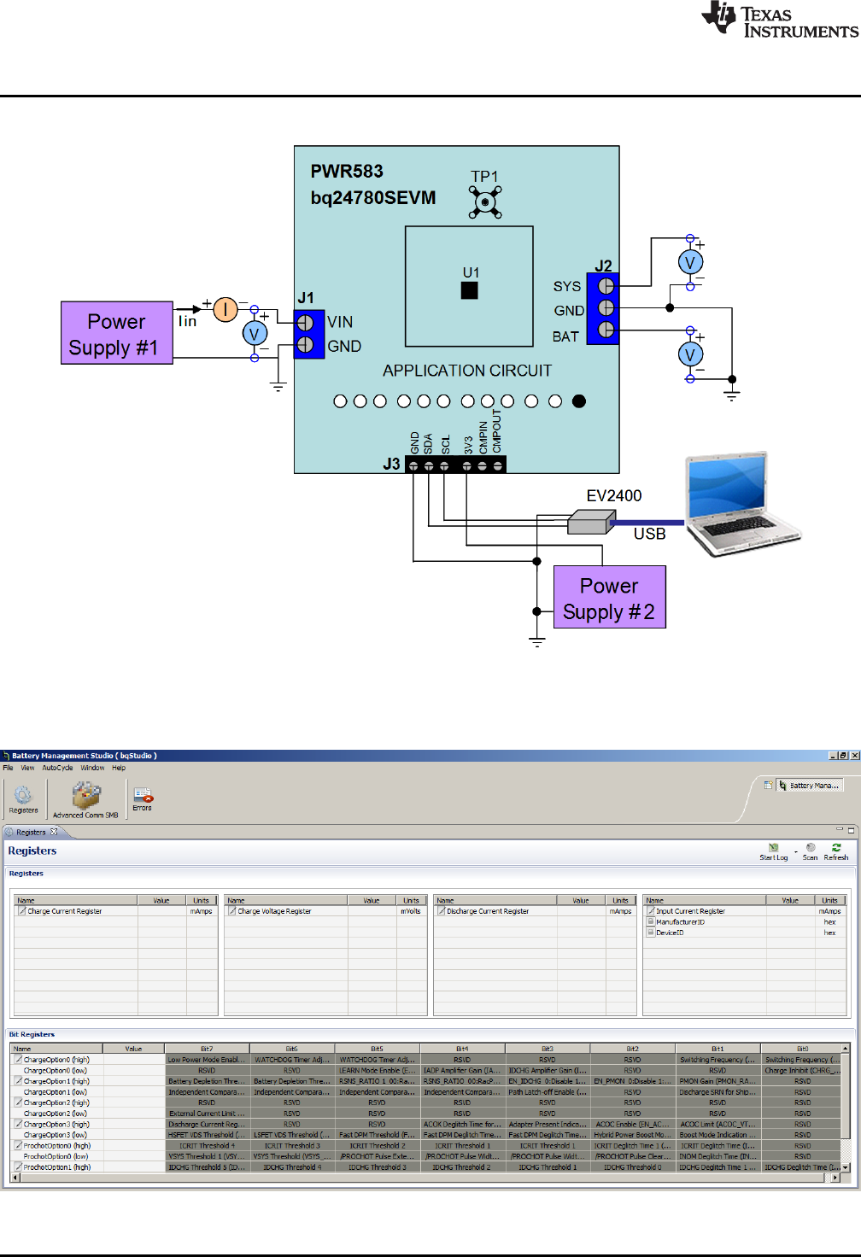Select ManufacturerID checkbox in Input Current panel
Image resolution: width=861 pixels, height=1257 pixels.
650,921
